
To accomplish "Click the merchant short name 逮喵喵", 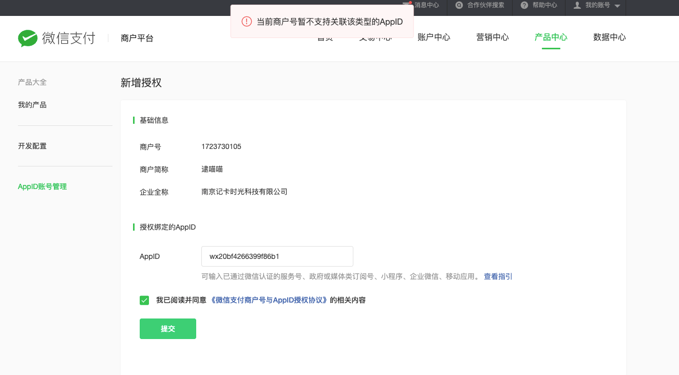I will tap(212, 170).
